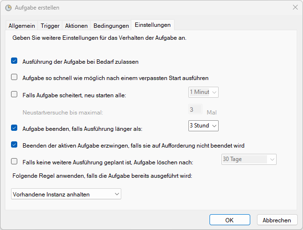Open Vorhandene Instanz anhalten rule dropdown

click(x=66, y=194)
